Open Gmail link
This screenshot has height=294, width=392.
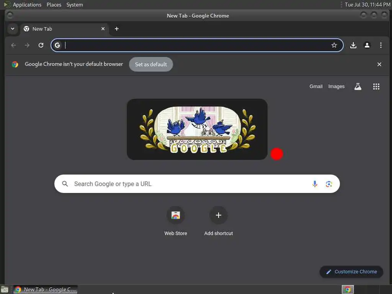tap(316, 87)
